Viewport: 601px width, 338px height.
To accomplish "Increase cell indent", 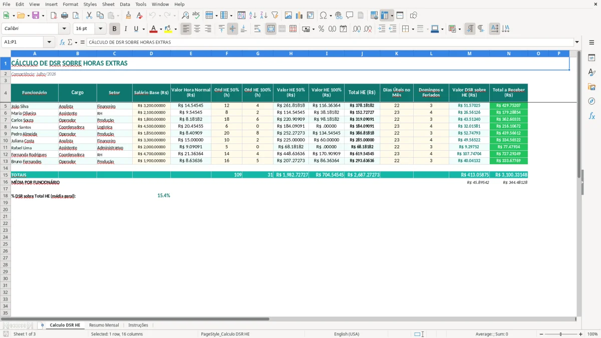I will pyautogui.click(x=382, y=29).
